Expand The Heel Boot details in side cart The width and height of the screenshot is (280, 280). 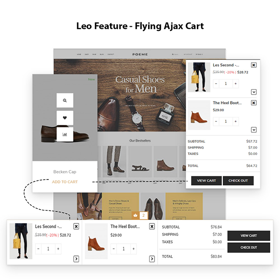click(x=254, y=130)
